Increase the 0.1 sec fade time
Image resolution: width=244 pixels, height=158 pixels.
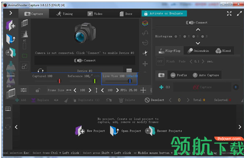pos(203,61)
